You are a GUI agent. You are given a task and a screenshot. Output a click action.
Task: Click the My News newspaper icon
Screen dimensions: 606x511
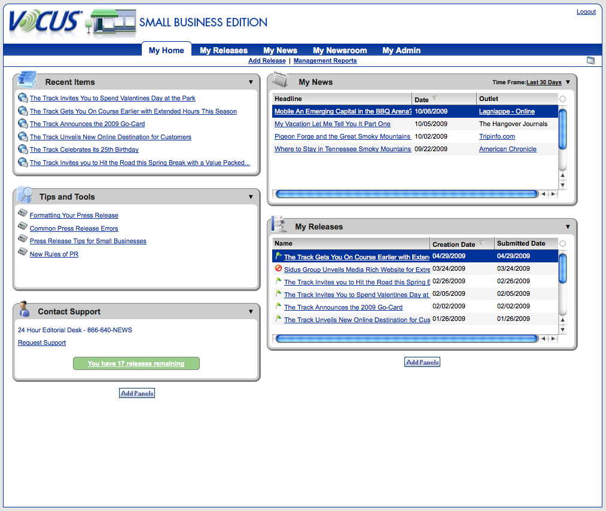point(280,79)
